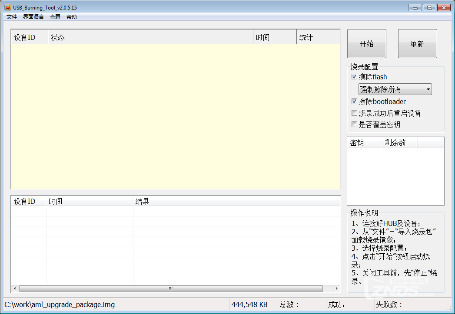Enable 烧录成功后重启设备 option
This screenshot has width=455, height=314.
pos(354,113)
